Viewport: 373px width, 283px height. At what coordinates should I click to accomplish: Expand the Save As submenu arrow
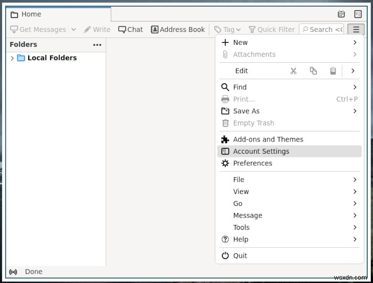355,111
